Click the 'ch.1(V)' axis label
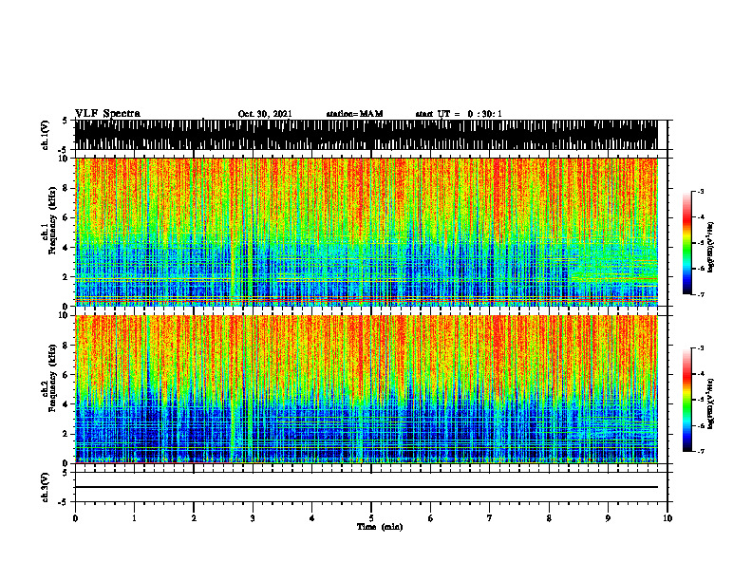The width and height of the screenshot is (752, 581). click(46, 135)
